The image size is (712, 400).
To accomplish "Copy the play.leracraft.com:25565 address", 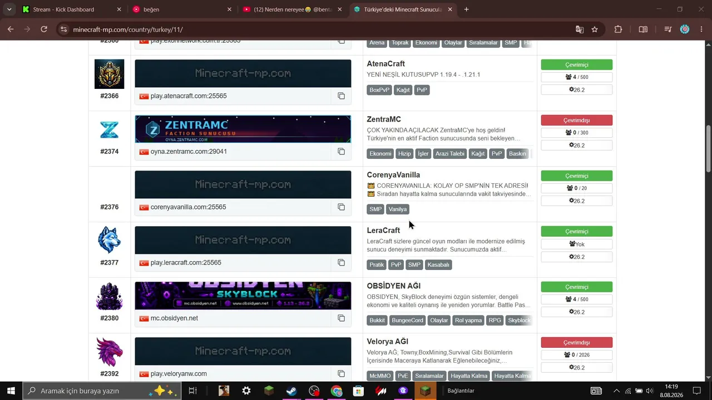I will point(341,263).
